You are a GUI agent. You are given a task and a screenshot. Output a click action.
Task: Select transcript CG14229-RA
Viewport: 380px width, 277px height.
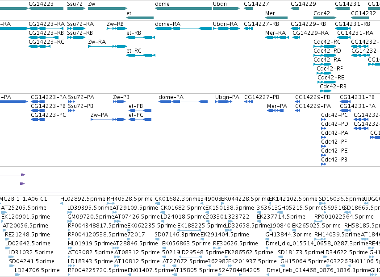pos(296,37)
